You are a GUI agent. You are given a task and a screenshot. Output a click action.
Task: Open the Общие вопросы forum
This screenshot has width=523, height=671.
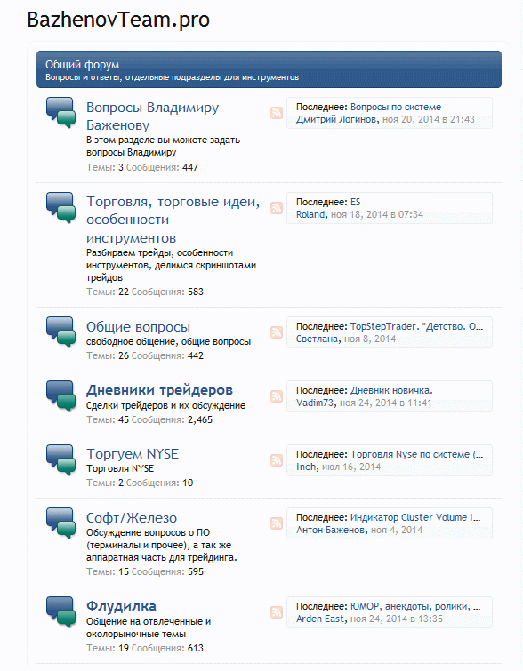138,327
